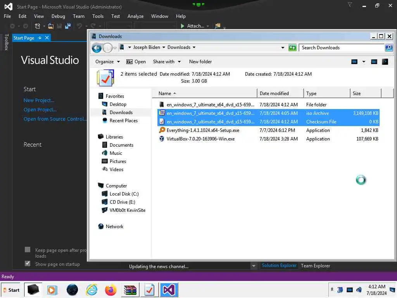Show the preview pane icon
This screenshot has height=298, width=397.
[374, 62]
